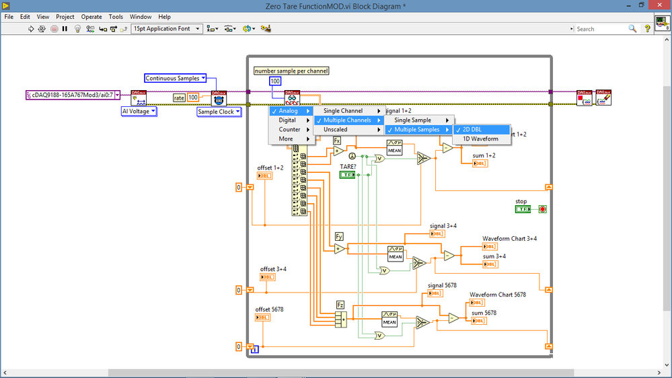Click the Mean node near Fx
The height and width of the screenshot is (378, 672).
(x=394, y=147)
